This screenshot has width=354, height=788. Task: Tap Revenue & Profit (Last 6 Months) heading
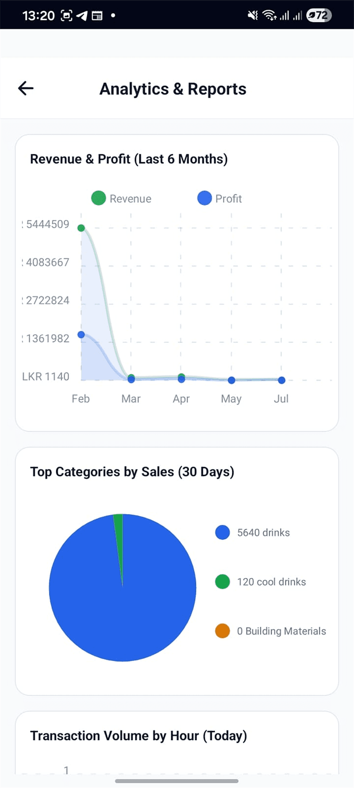click(x=129, y=159)
